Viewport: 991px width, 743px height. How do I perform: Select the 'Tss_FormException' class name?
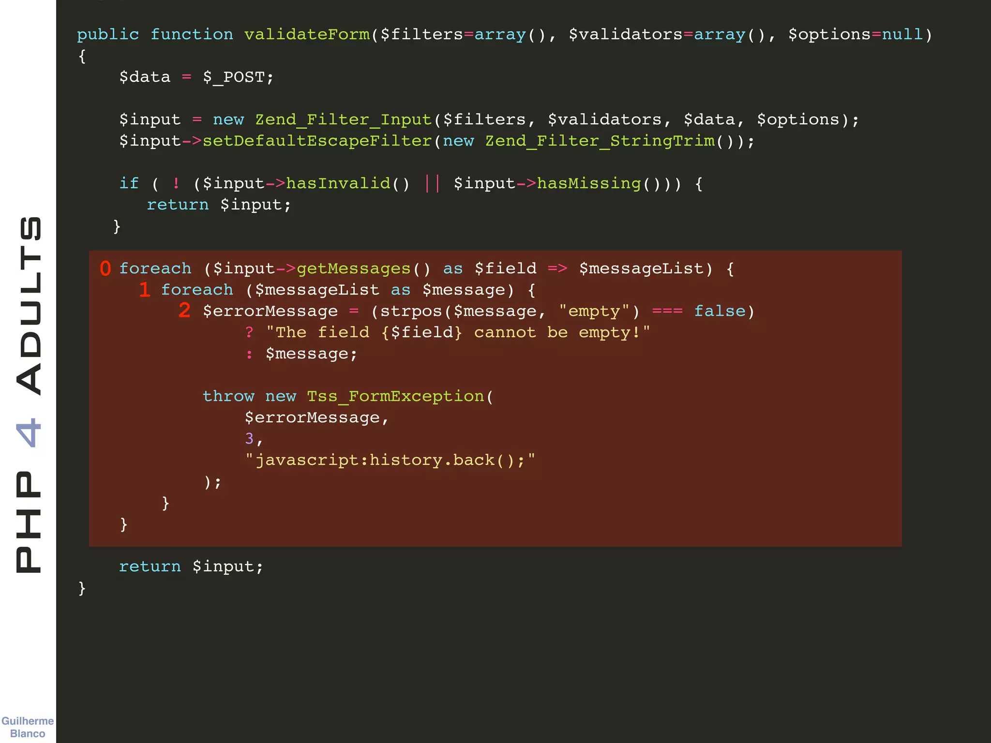pyautogui.click(x=395, y=396)
